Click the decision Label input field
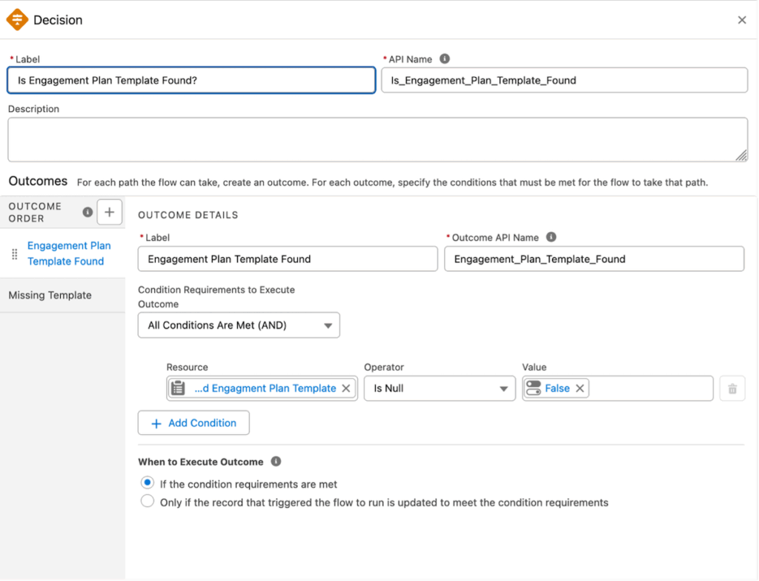 pos(191,80)
